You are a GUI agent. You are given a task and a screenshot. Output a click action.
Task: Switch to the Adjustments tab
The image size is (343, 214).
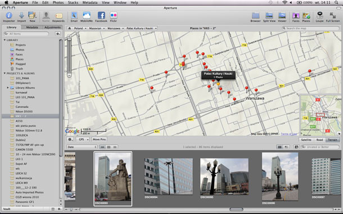point(52,28)
